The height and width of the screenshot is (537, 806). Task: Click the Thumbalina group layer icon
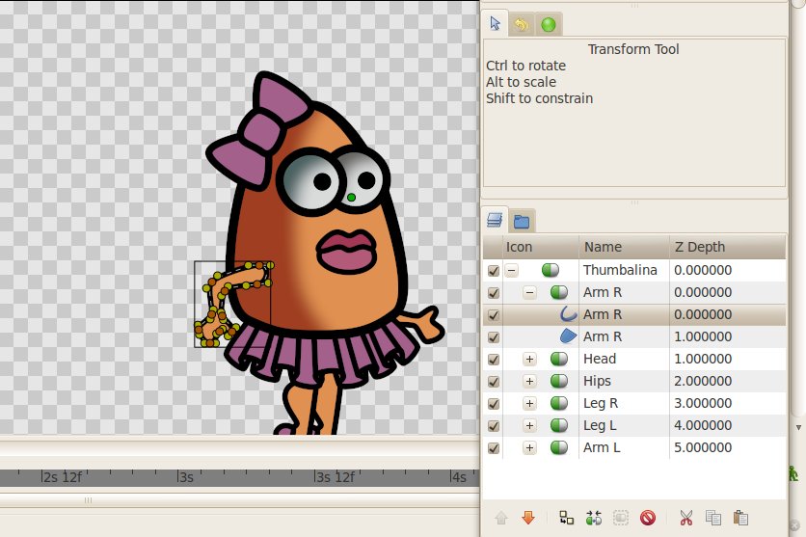(550, 270)
